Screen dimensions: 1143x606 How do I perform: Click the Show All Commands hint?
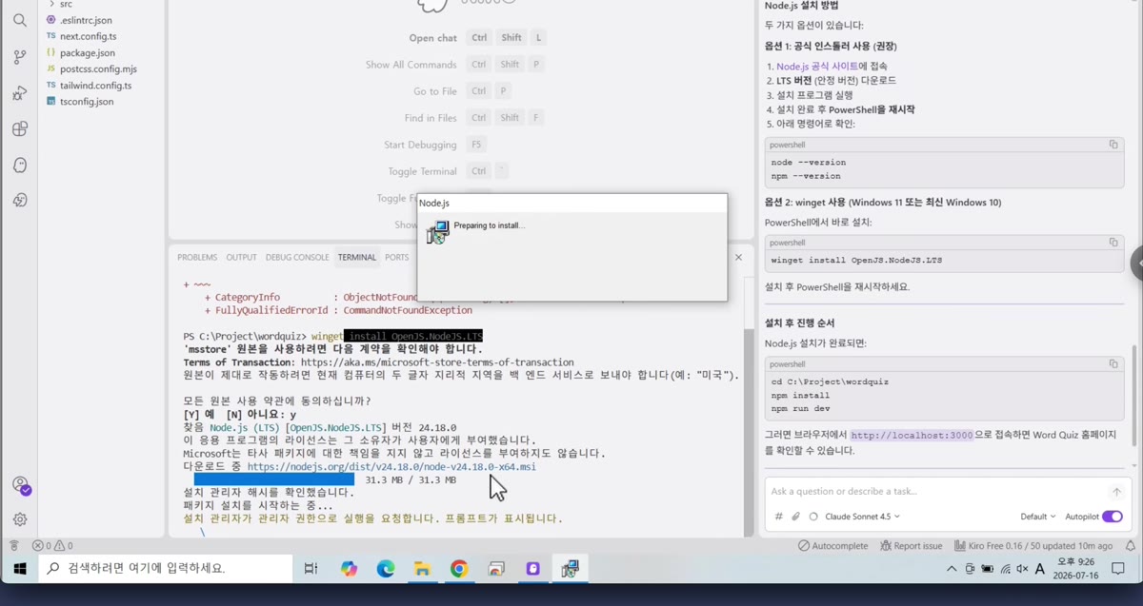(411, 65)
